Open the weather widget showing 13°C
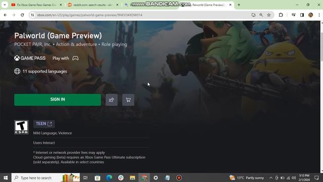 247,177
